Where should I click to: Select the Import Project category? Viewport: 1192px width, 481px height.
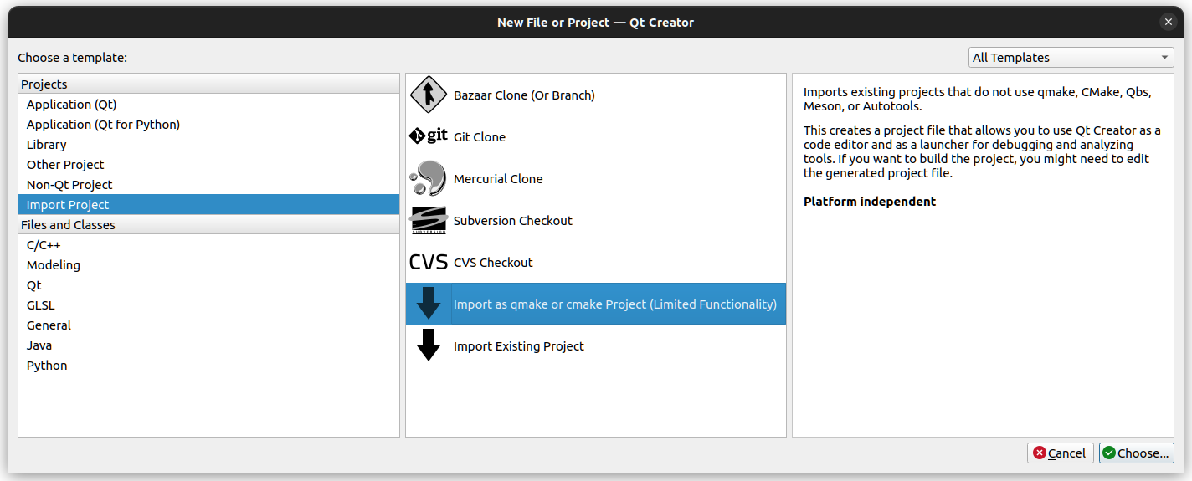[208, 205]
